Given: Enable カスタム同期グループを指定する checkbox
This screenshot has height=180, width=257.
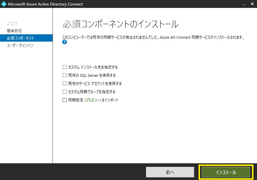Looking at the screenshot, I should (x=65, y=92).
